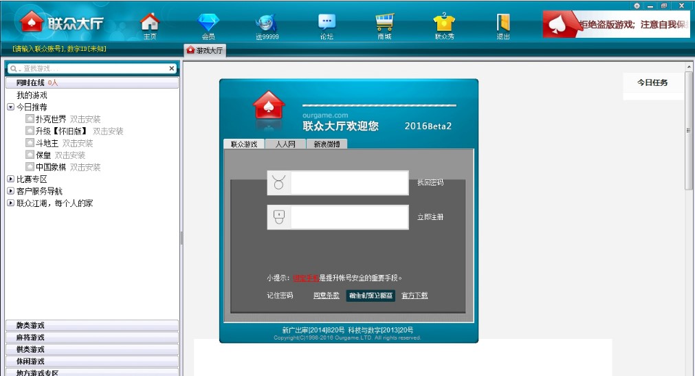Click the 扑克世界 game icon
Image resolution: width=695 pixels, height=376 pixels.
point(30,119)
